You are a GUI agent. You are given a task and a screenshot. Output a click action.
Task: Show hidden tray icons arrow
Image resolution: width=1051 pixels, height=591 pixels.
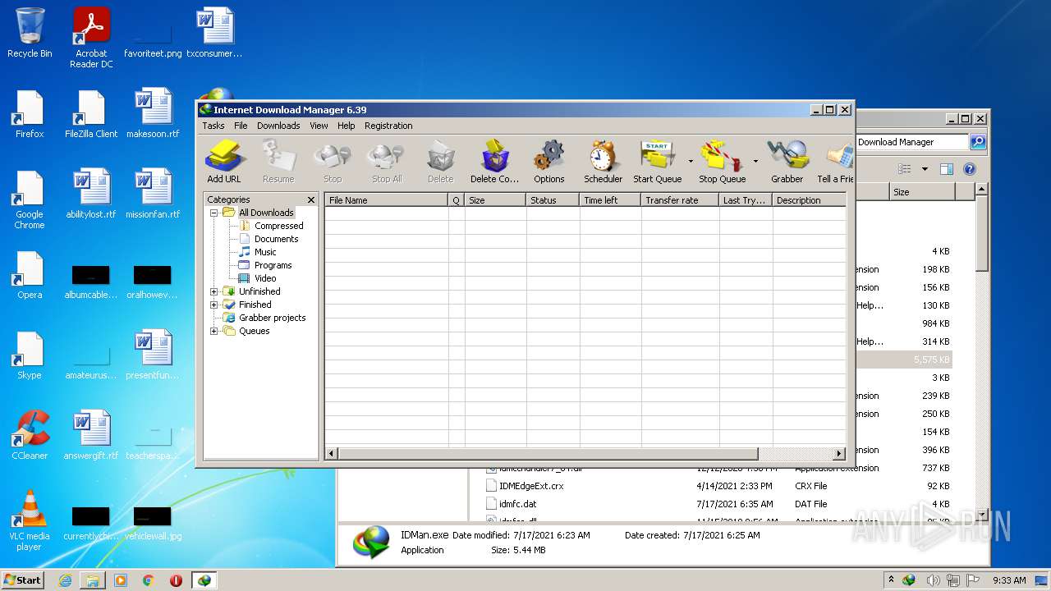(x=891, y=580)
